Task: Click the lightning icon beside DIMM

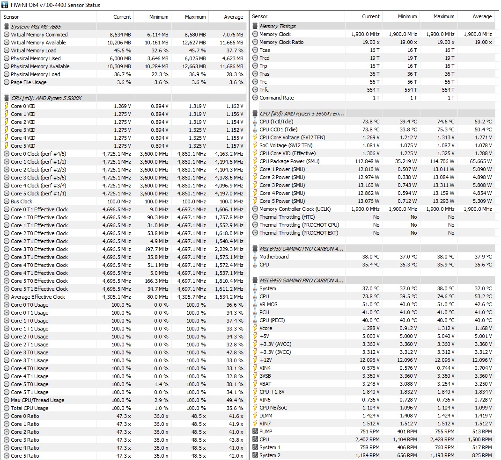Action: [255, 415]
